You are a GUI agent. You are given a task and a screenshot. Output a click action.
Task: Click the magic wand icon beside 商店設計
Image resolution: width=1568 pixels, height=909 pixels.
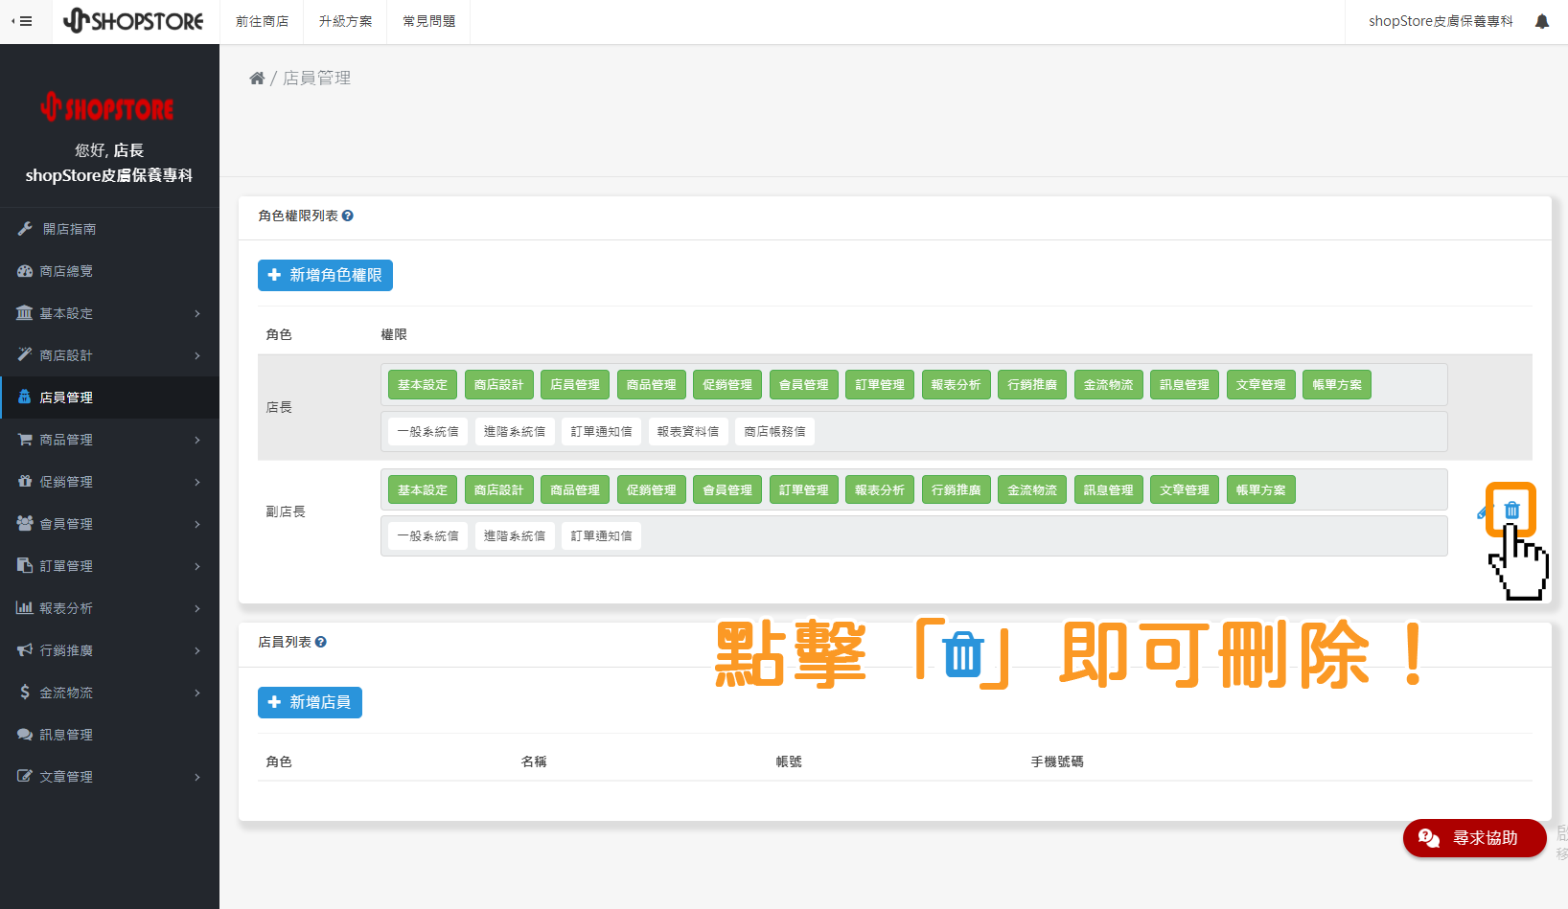coord(25,355)
